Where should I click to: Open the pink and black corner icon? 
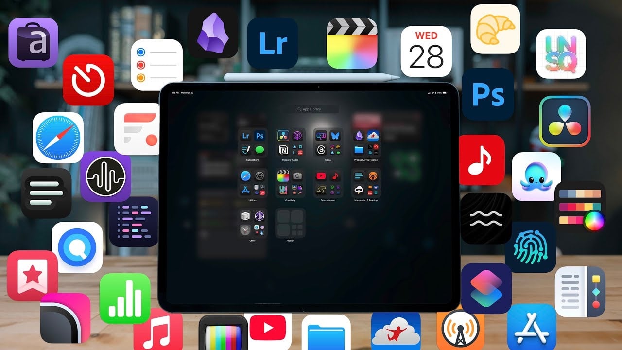[65, 318]
